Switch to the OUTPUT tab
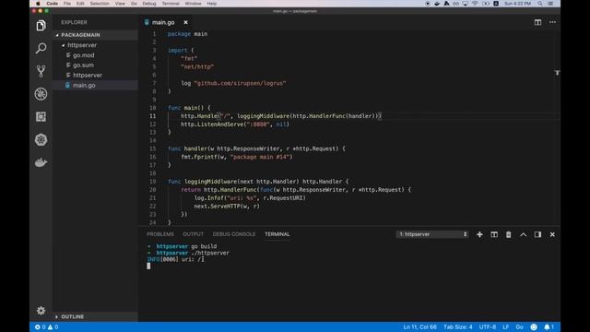 [x=193, y=234]
